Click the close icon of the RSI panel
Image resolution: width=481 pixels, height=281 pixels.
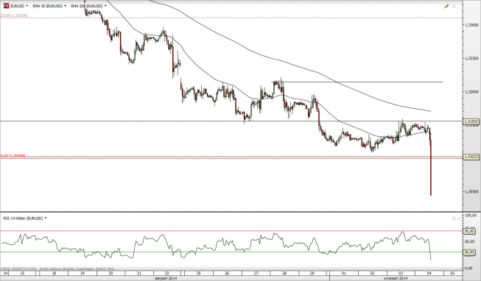459,218
